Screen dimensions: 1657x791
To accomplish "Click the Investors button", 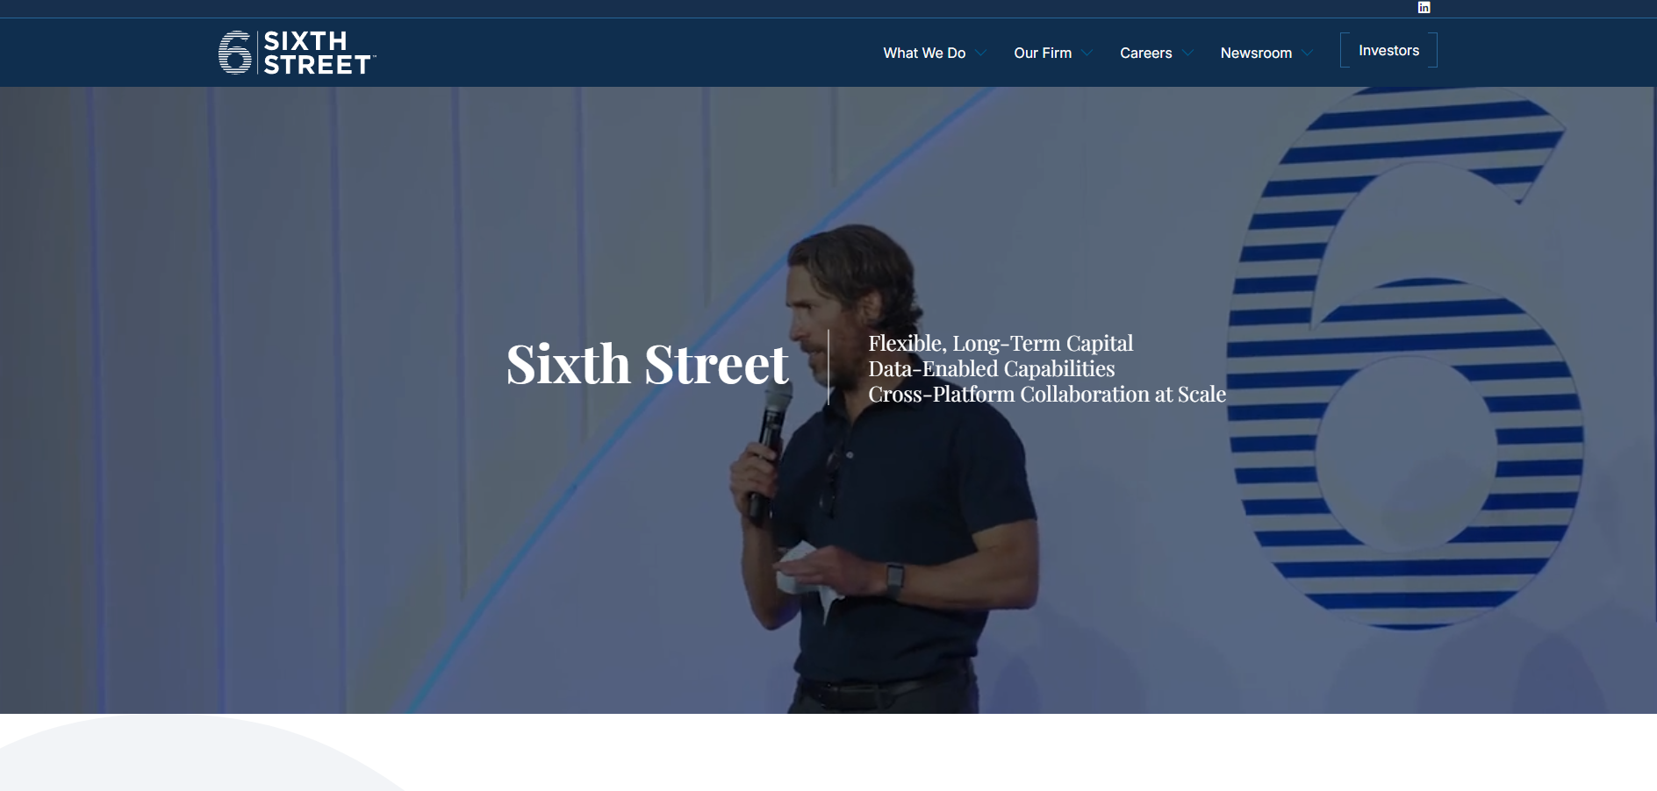I will (1388, 51).
